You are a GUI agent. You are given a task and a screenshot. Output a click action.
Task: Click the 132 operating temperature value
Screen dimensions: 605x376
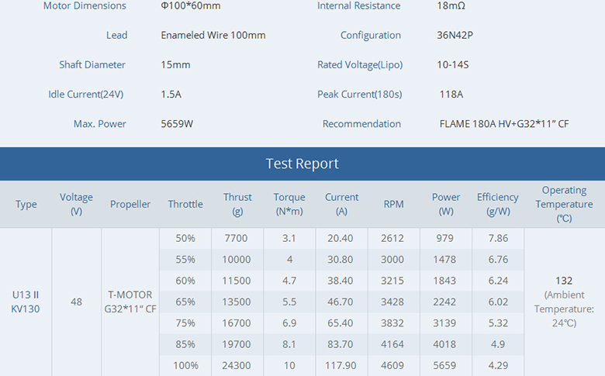pos(564,281)
